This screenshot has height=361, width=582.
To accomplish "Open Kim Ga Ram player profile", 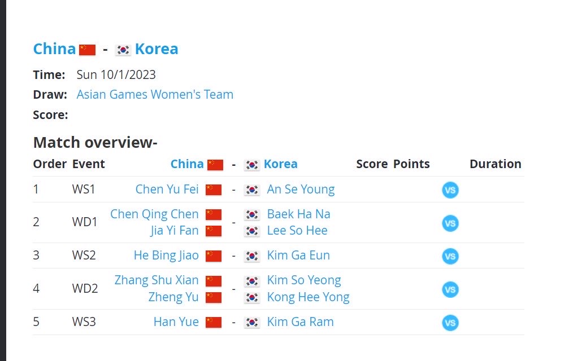I will pos(300,322).
